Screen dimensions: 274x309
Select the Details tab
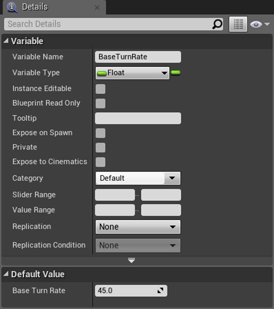click(x=35, y=7)
